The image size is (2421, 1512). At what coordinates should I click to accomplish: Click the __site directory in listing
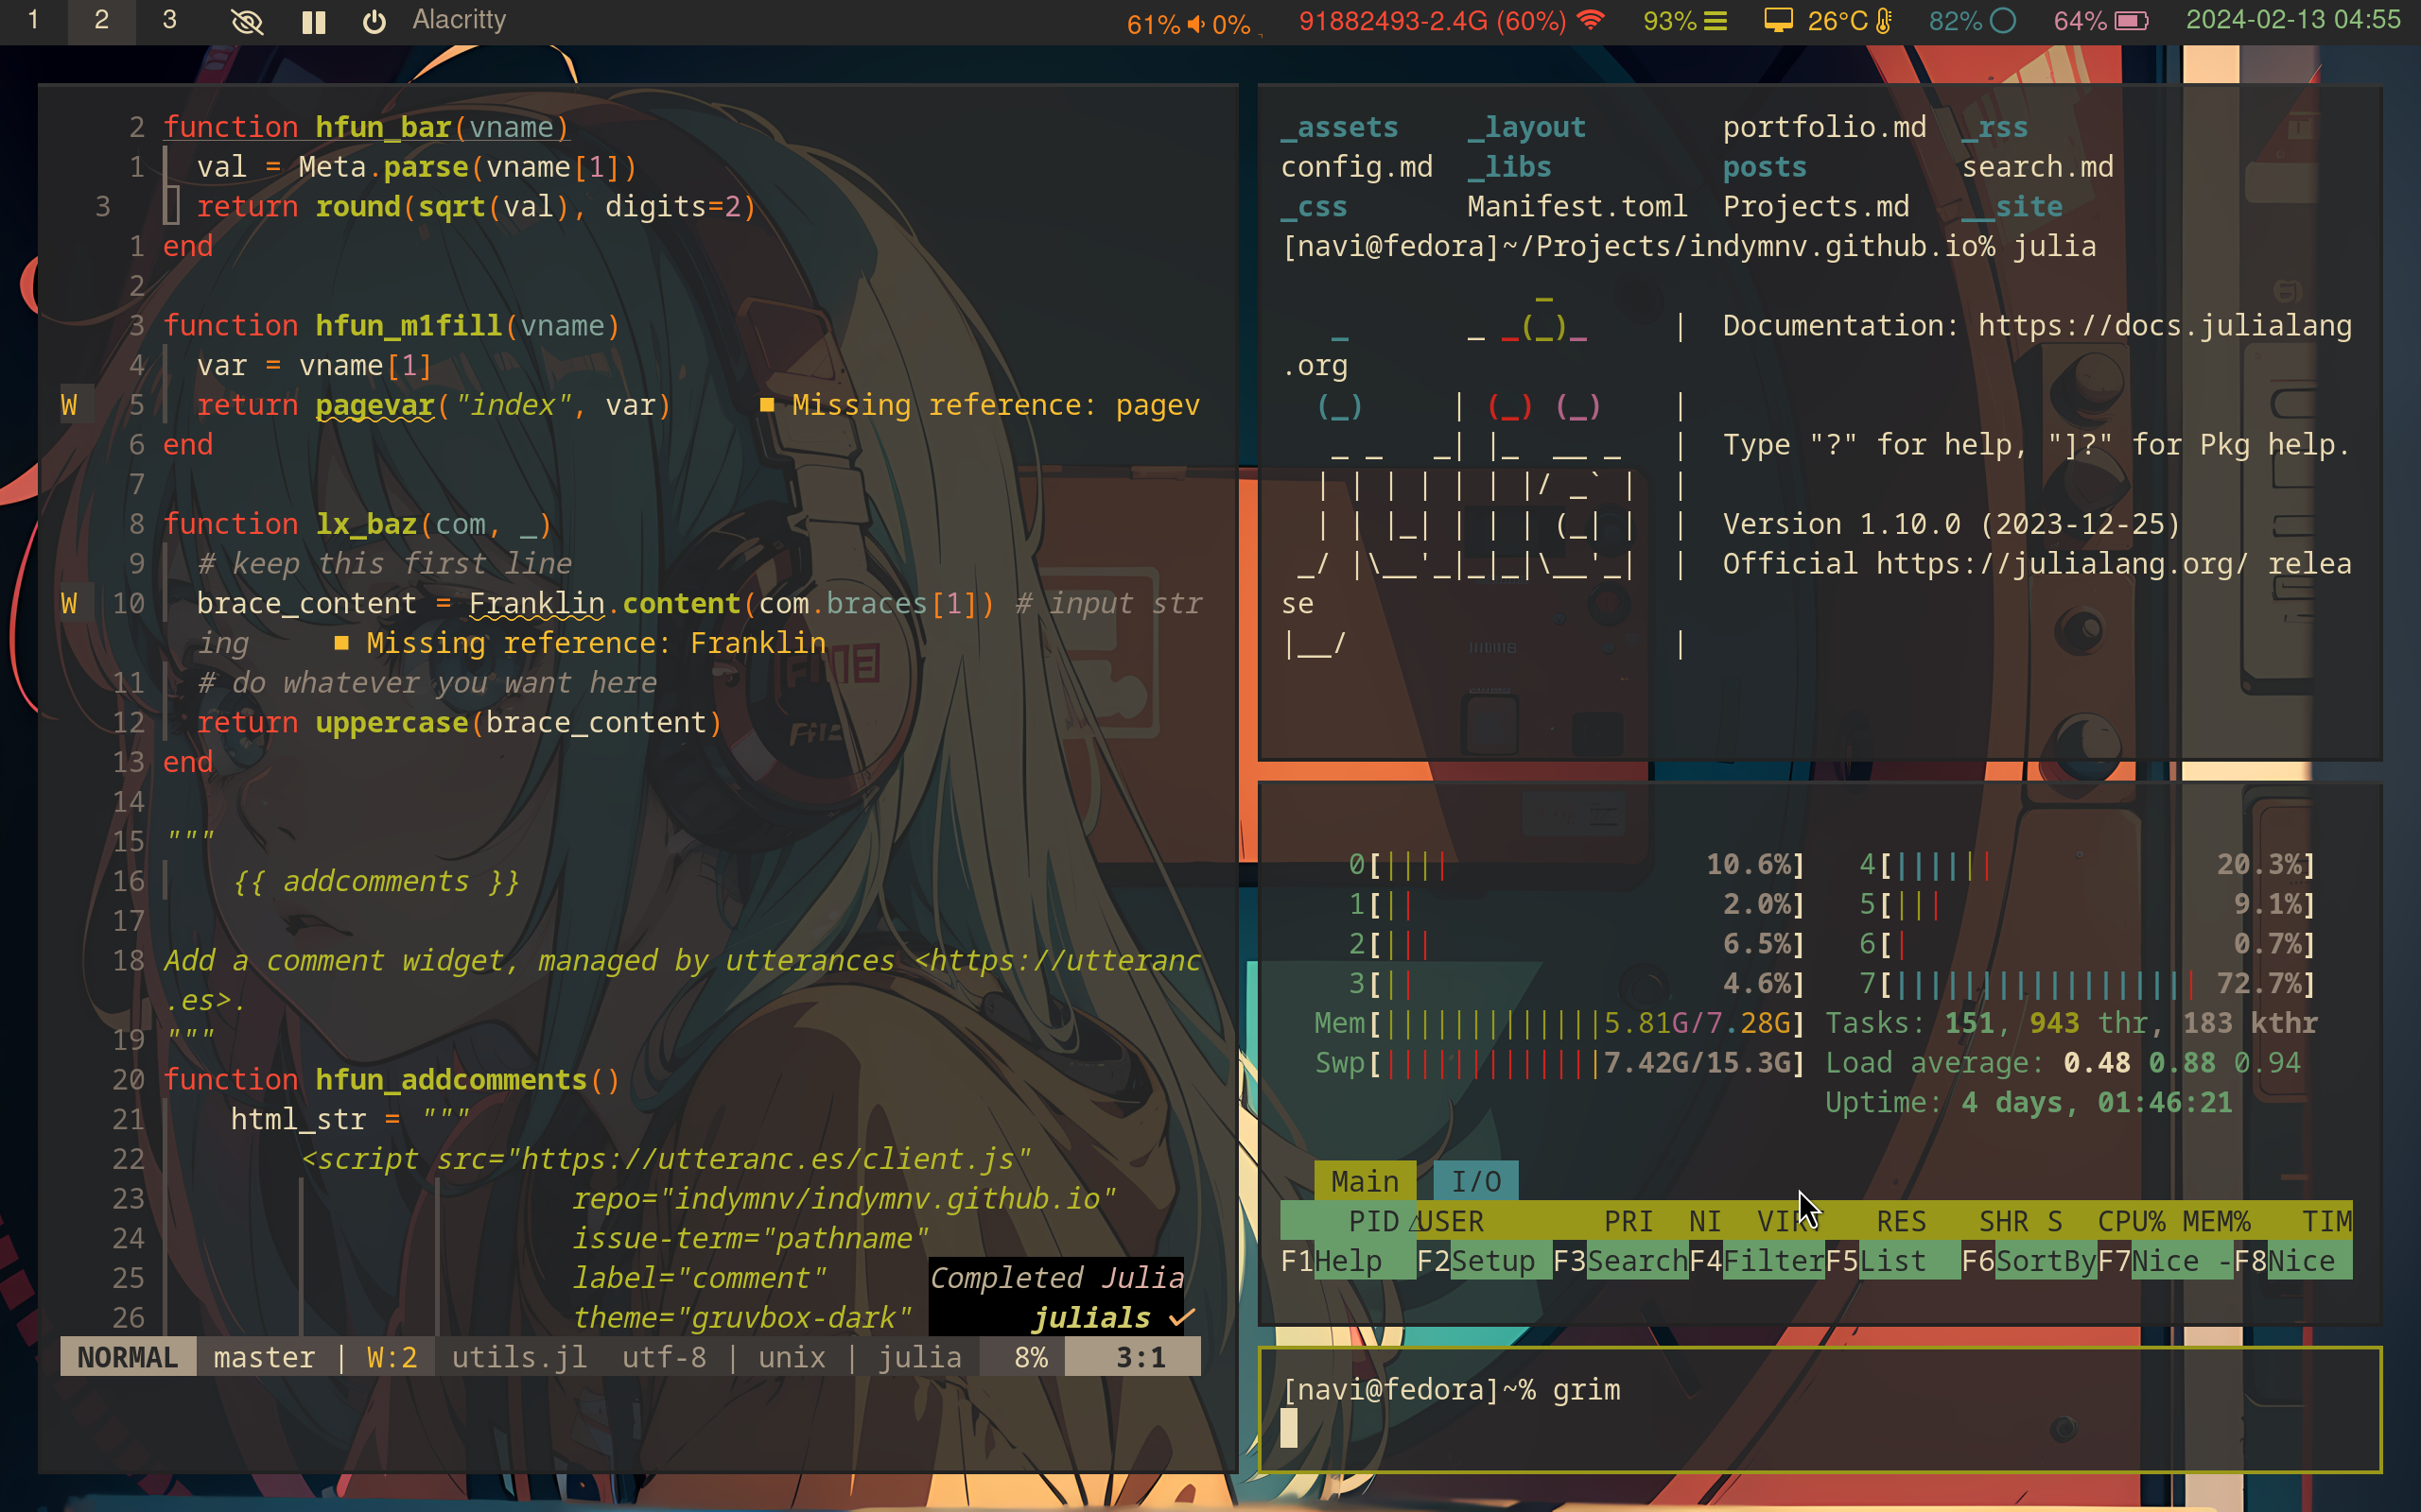[x=2012, y=206]
